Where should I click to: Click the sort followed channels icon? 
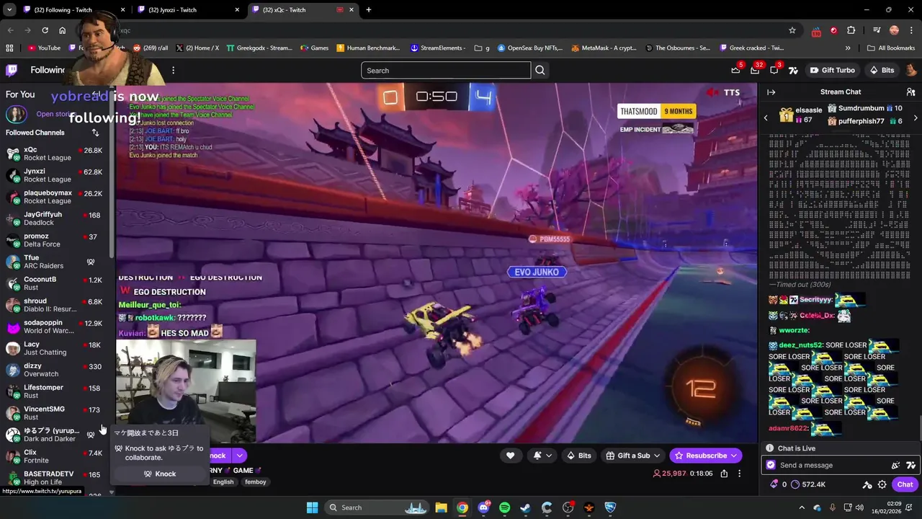click(x=95, y=133)
